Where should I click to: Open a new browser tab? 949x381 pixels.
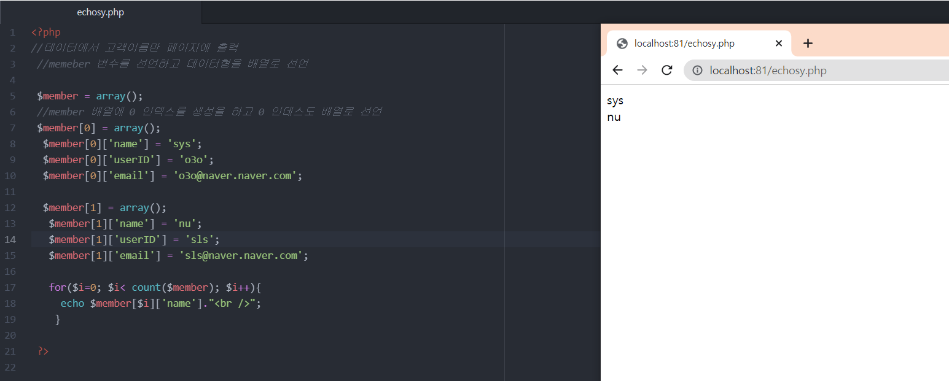coord(808,43)
